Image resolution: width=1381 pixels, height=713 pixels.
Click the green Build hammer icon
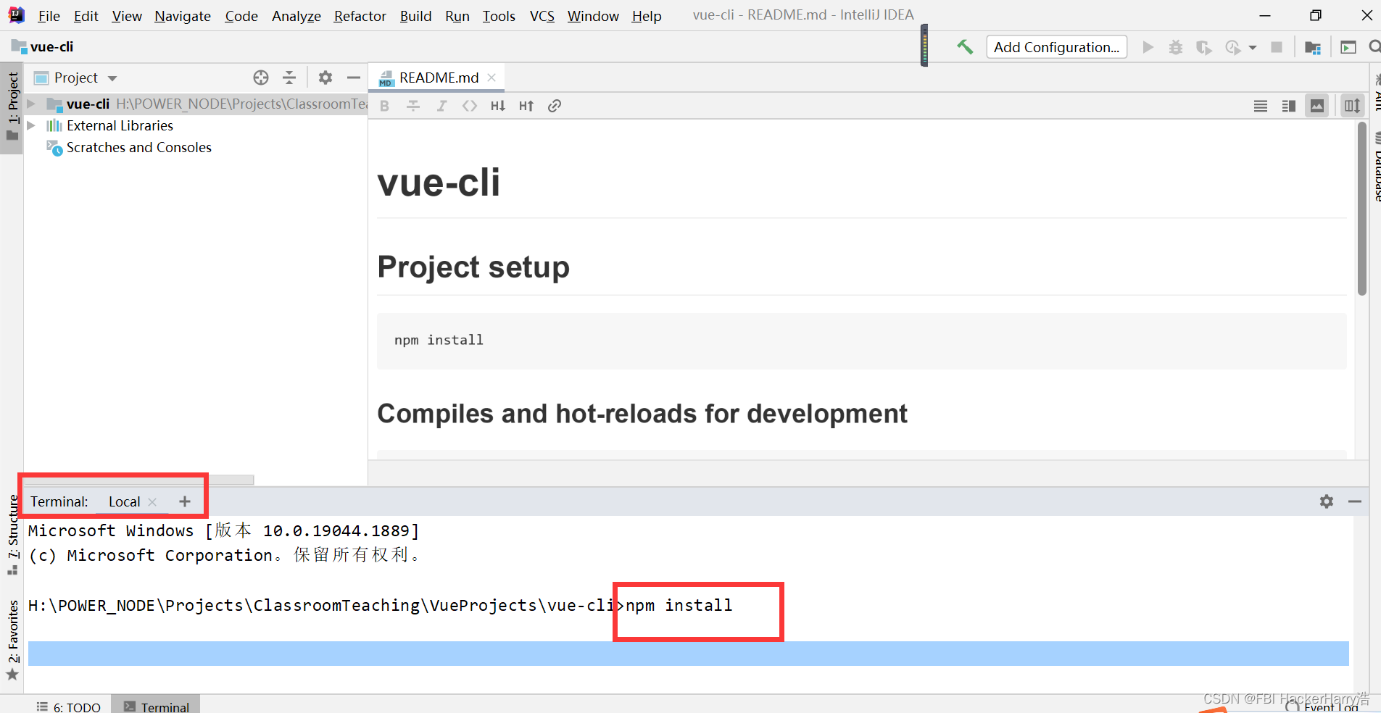[x=965, y=47]
